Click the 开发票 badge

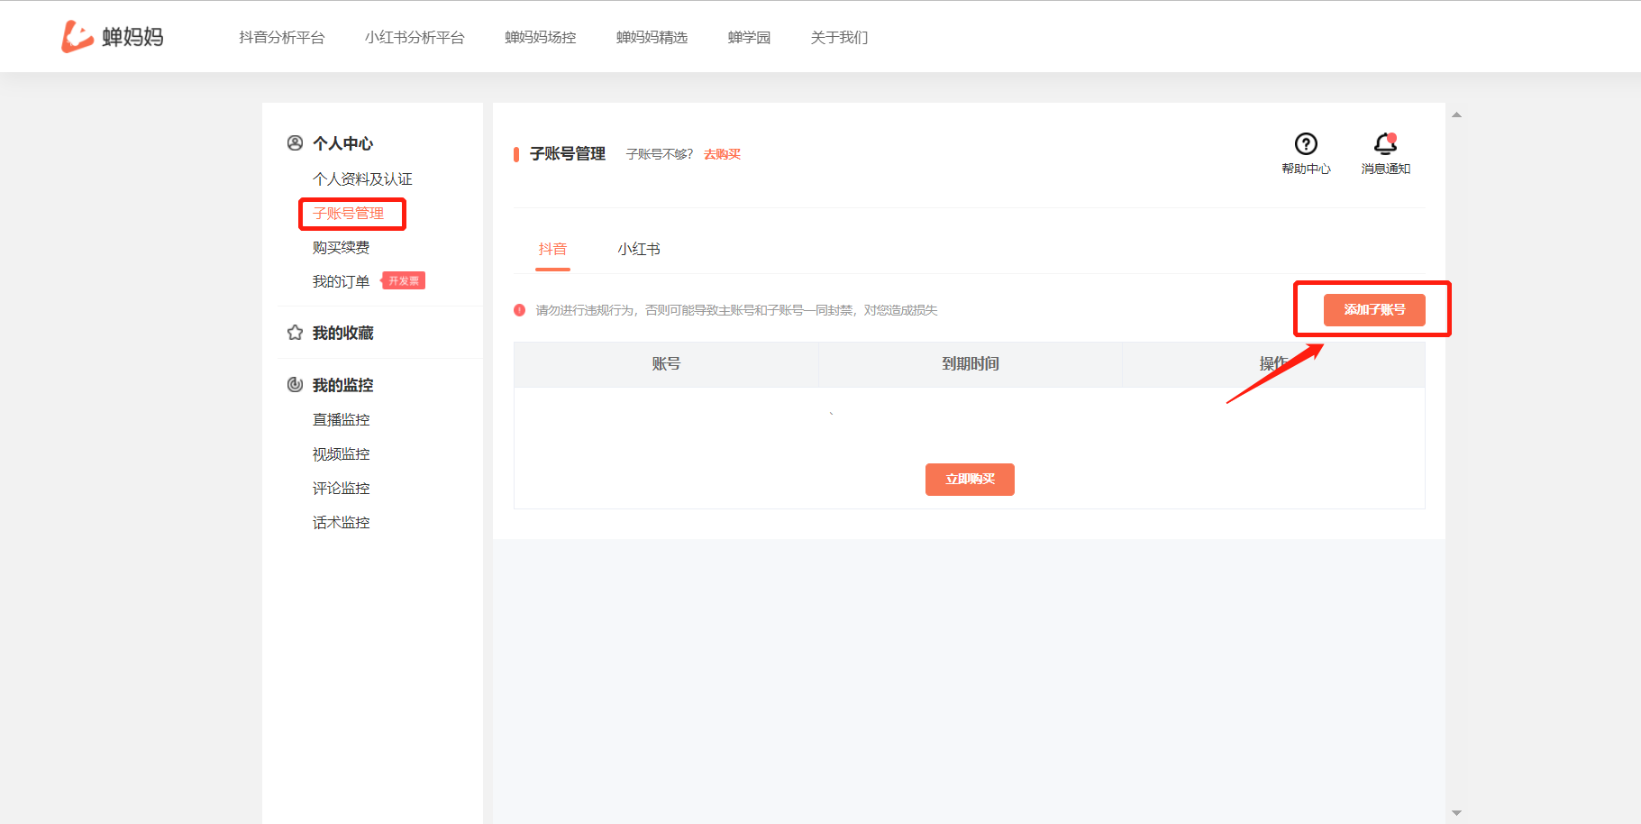tap(404, 280)
